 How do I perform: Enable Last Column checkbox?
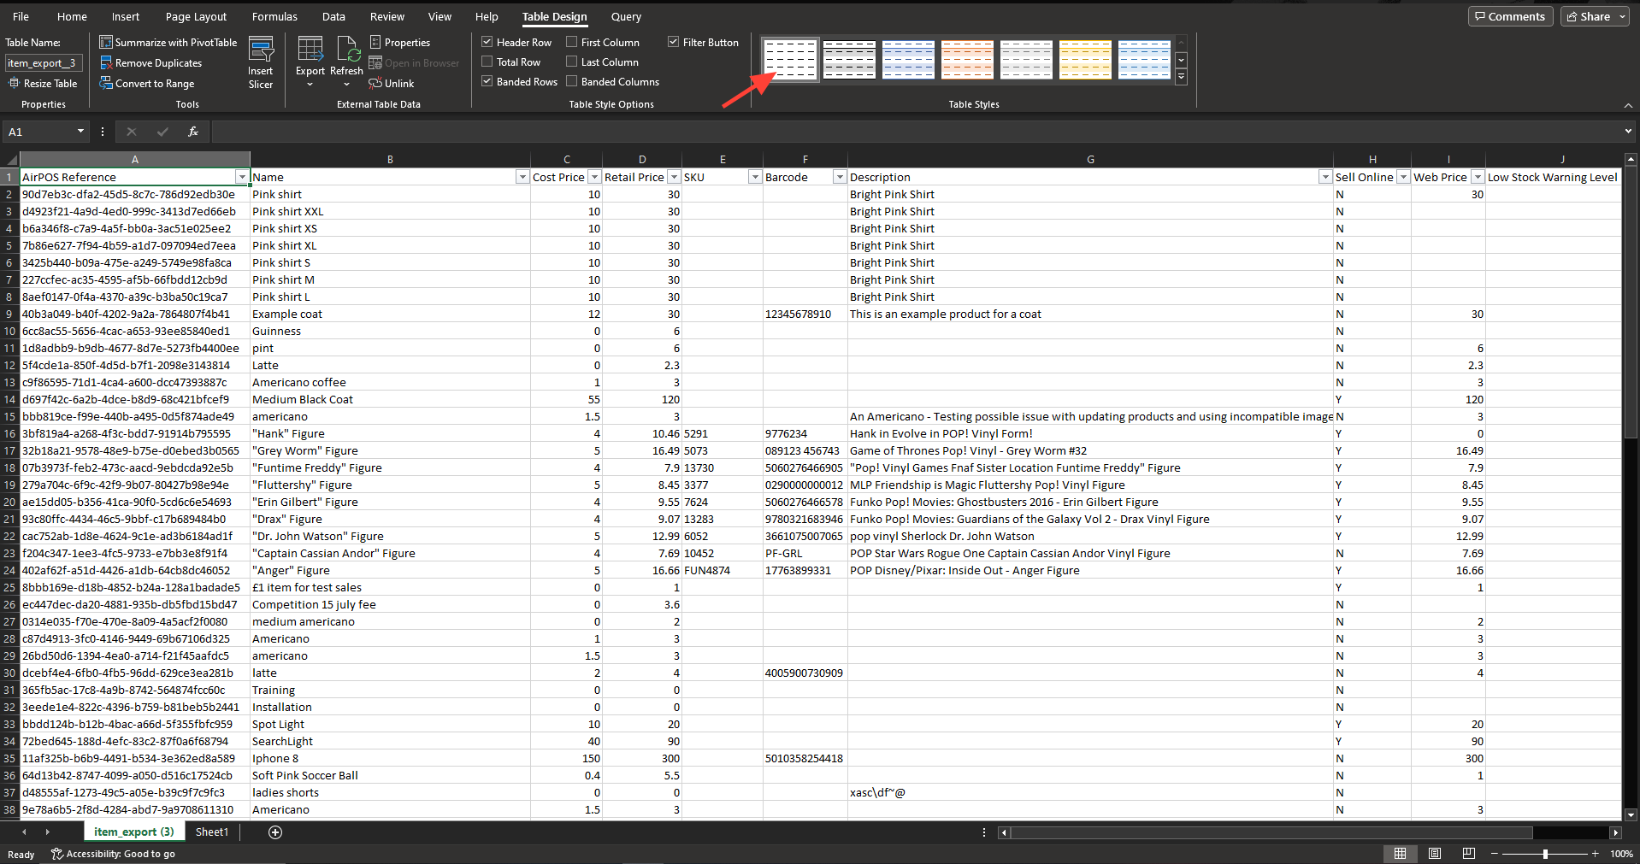point(571,62)
